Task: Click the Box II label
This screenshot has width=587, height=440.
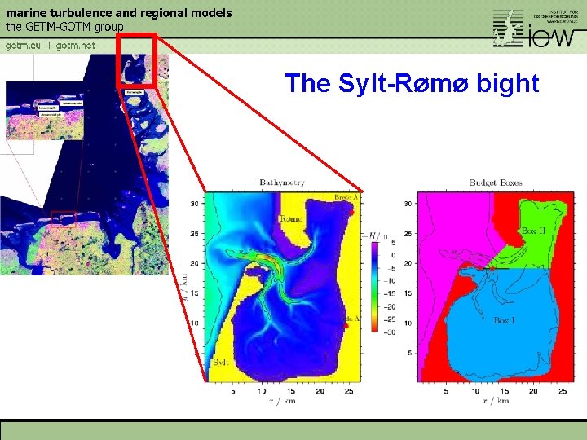Action: tap(533, 231)
